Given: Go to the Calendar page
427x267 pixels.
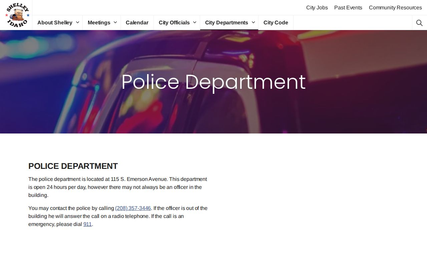Looking at the screenshot, I should tap(137, 23).
